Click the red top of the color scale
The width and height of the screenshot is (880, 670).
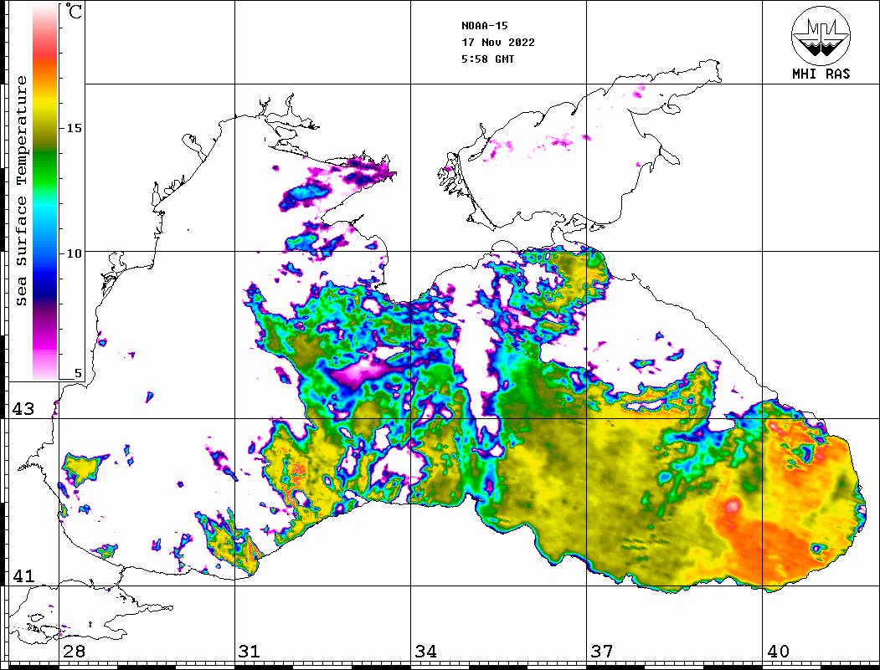click(45, 54)
